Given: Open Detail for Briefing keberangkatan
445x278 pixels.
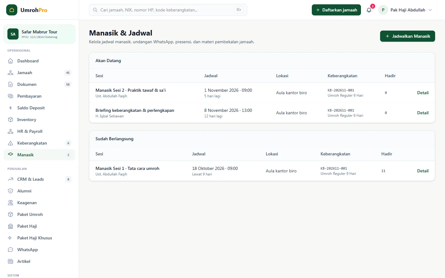Looking at the screenshot, I should tap(423, 113).
